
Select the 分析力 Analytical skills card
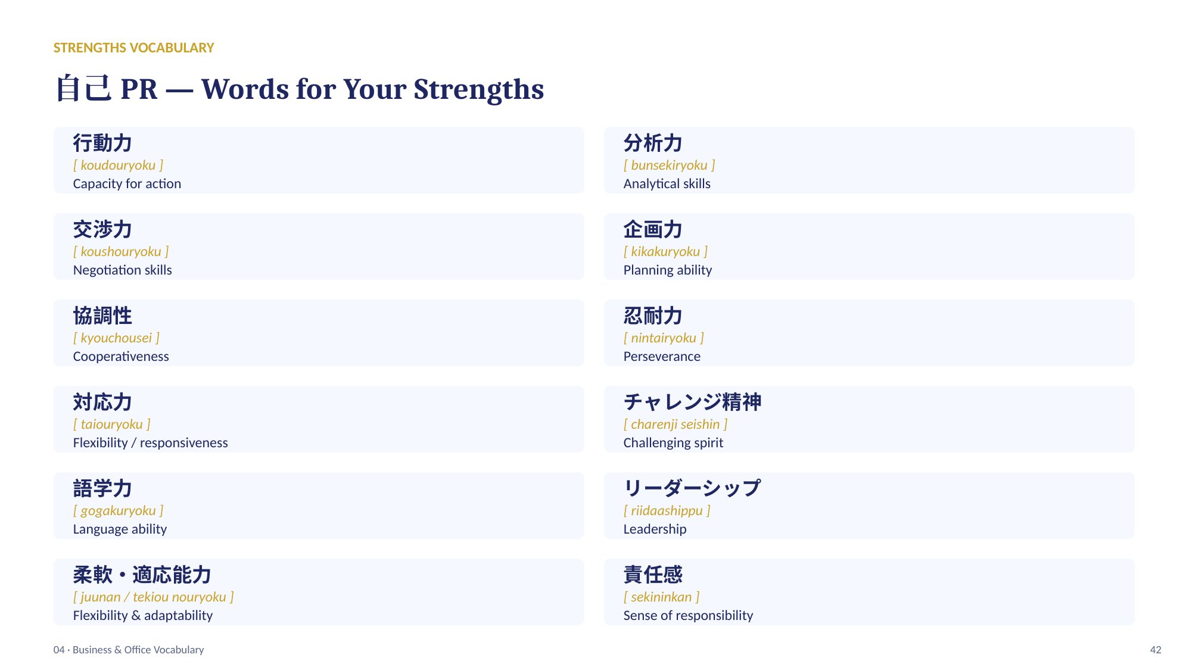coord(869,160)
